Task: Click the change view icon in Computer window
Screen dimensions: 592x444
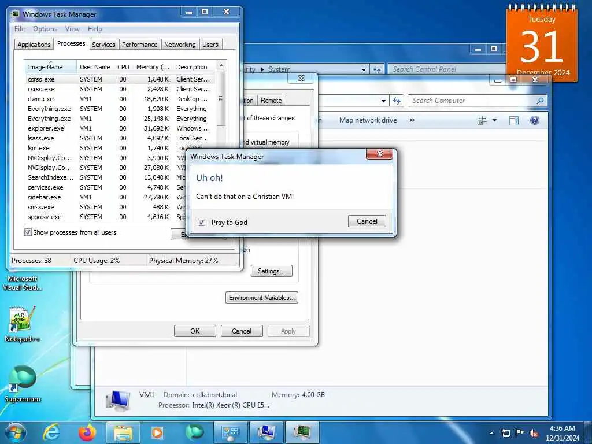Action: [482, 120]
